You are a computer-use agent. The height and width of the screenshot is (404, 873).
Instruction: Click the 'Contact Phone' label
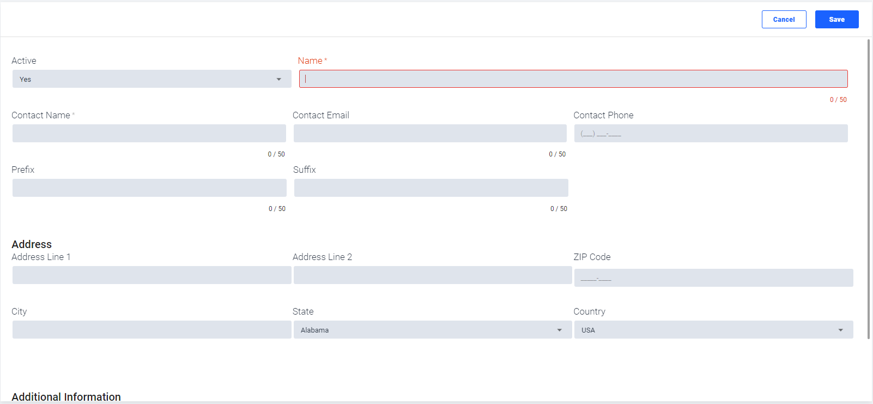[603, 115]
